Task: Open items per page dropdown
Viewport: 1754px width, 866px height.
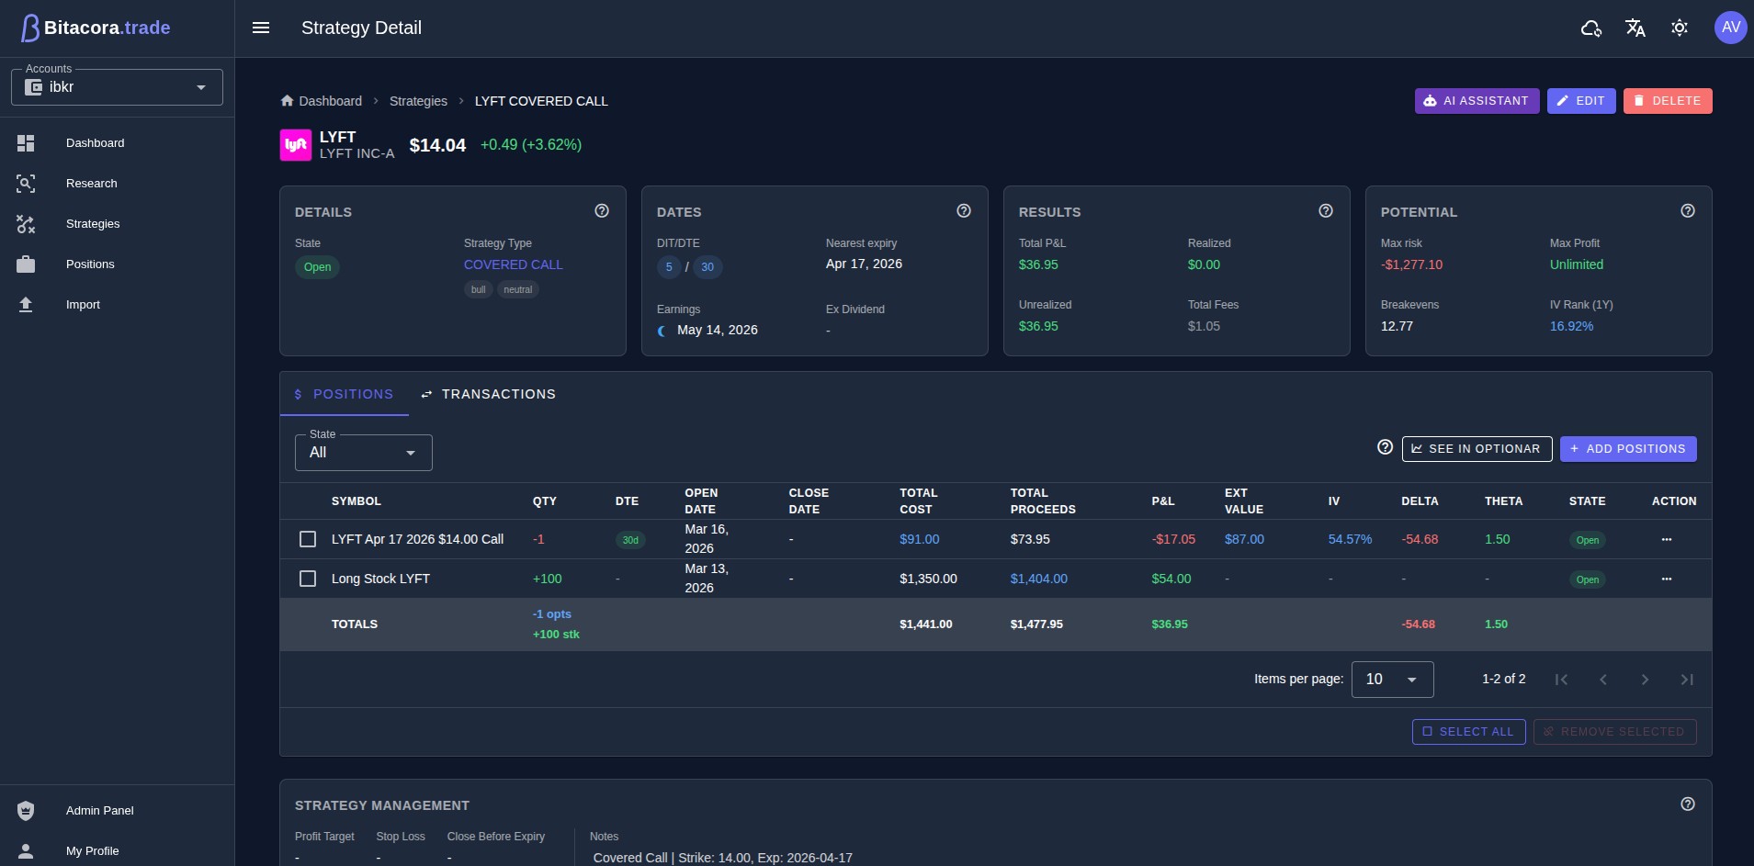Action: (1391, 680)
